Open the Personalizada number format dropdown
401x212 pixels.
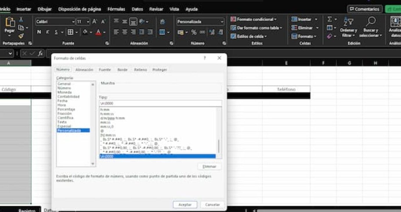tap(222, 22)
